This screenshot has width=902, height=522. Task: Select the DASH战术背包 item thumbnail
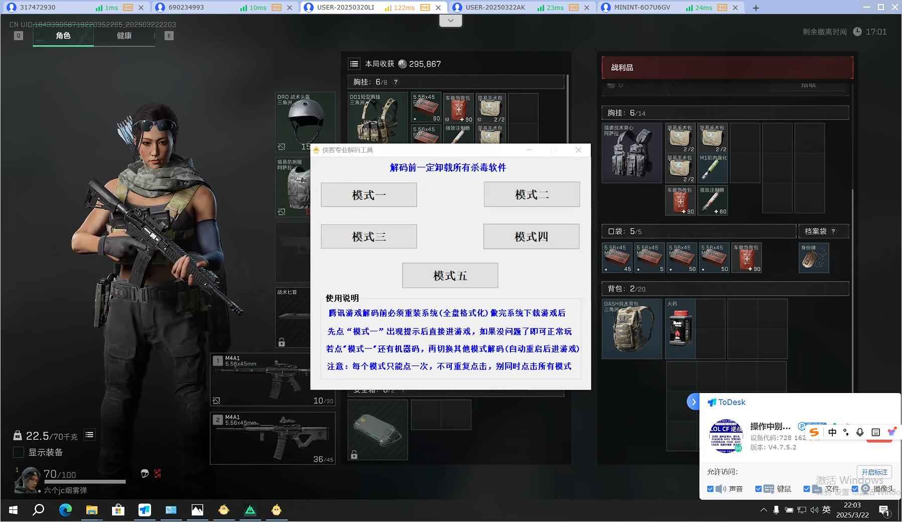[631, 329]
